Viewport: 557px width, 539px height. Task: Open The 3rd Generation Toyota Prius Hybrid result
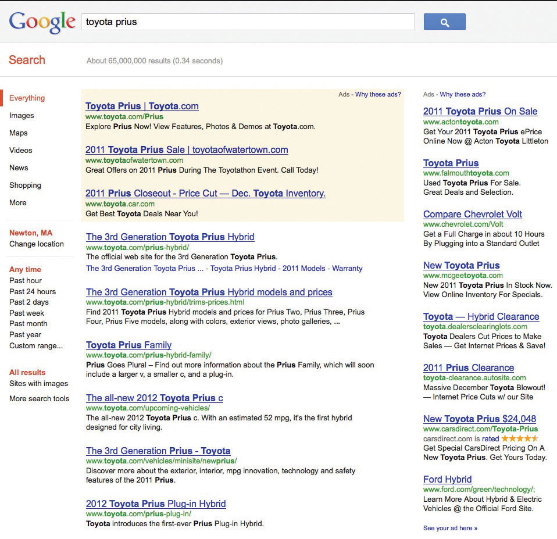point(170,237)
